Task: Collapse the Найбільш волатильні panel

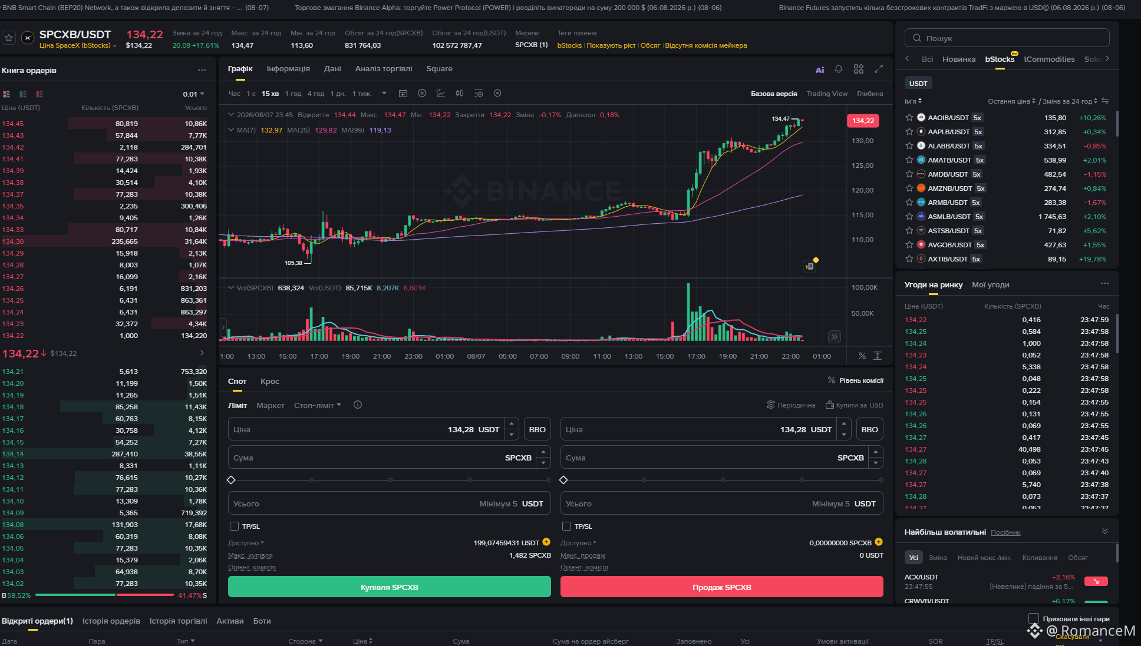Action: click(x=1105, y=531)
